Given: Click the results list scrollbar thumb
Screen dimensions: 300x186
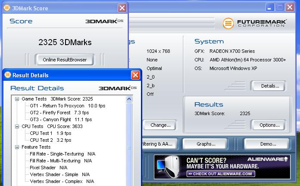Looking at the screenshot, I should pyautogui.click(x=129, y=148).
